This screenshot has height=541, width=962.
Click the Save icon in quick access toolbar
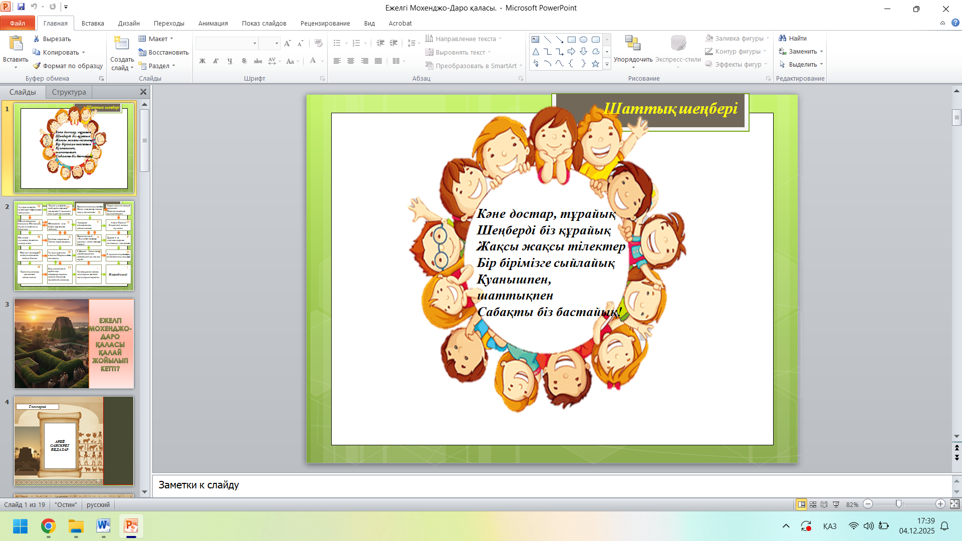pyautogui.click(x=21, y=7)
